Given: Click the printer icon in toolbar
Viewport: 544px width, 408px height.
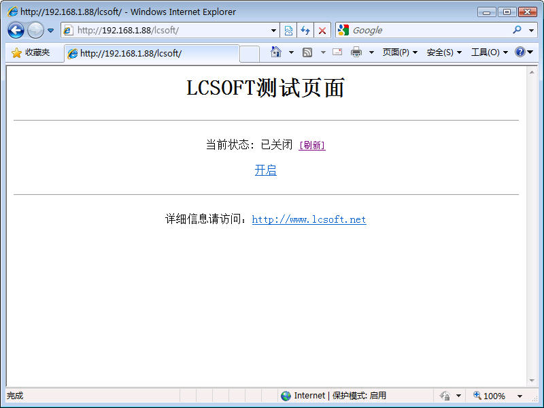Looking at the screenshot, I should (x=356, y=52).
